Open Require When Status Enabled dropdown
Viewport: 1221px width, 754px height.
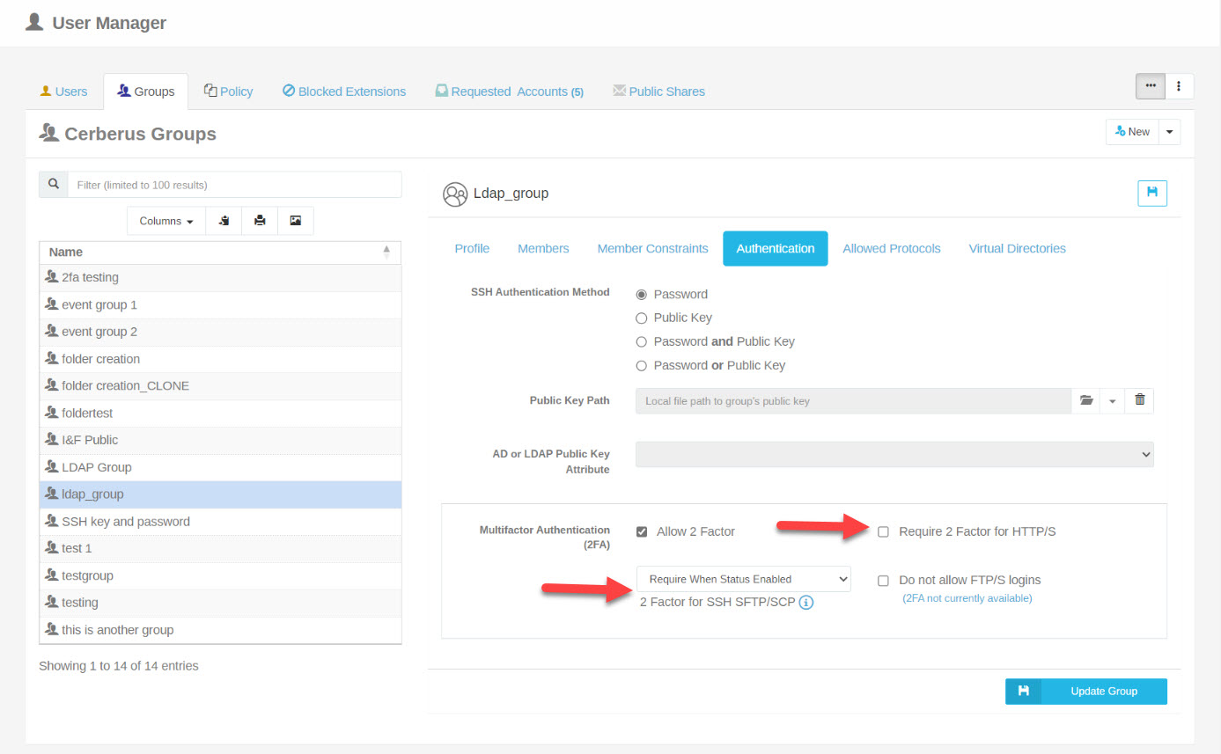point(744,579)
